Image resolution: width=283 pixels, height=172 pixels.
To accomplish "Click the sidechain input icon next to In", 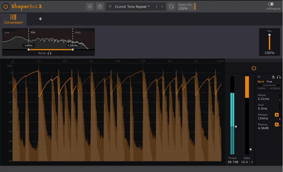I will tap(273, 77).
